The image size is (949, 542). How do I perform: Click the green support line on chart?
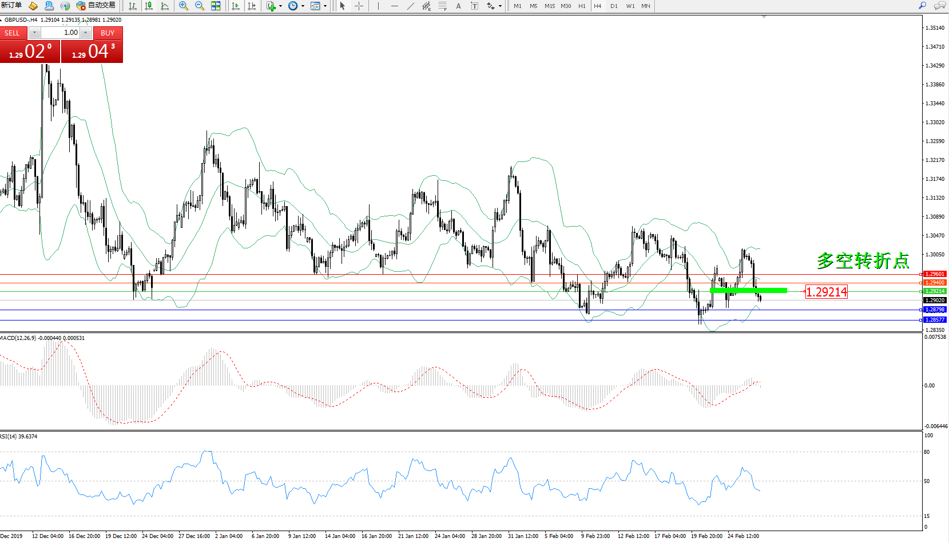tap(748, 291)
